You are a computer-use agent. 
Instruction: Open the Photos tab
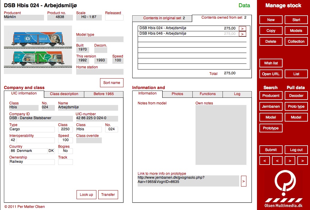177,94
